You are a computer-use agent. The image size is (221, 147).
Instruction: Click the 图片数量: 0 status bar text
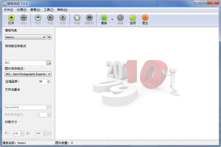[64, 143]
